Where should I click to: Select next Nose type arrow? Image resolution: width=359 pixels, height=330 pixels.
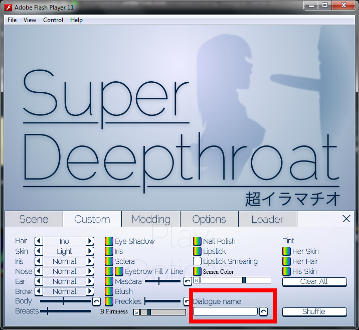pyautogui.click(x=90, y=271)
